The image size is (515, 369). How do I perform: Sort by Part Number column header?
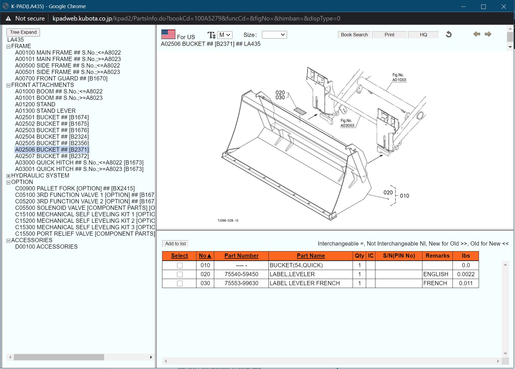point(241,256)
